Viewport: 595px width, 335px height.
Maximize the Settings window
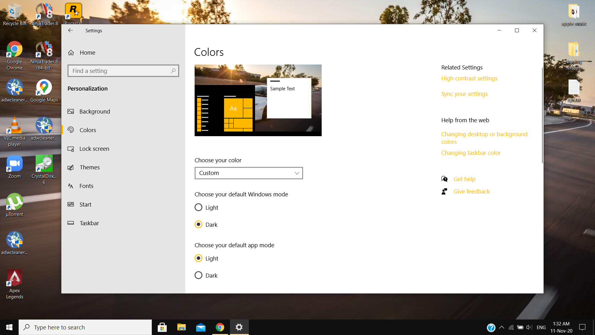coord(517,30)
